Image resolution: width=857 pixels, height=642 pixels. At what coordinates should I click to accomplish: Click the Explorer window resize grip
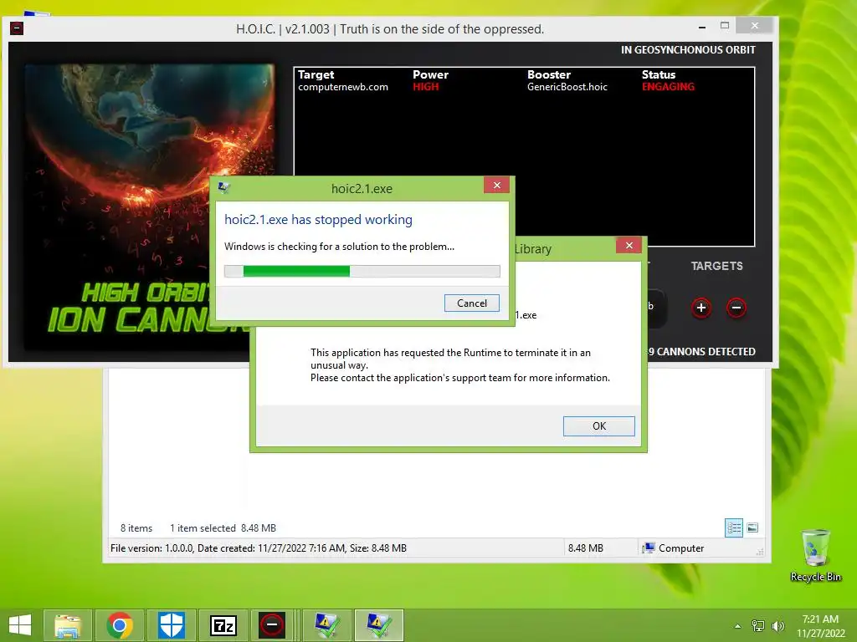tap(760, 552)
